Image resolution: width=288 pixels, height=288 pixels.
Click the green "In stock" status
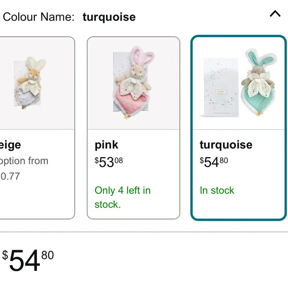(x=217, y=190)
